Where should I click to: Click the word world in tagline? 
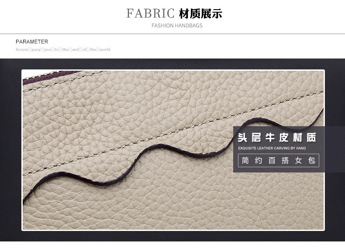pos(105,50)
